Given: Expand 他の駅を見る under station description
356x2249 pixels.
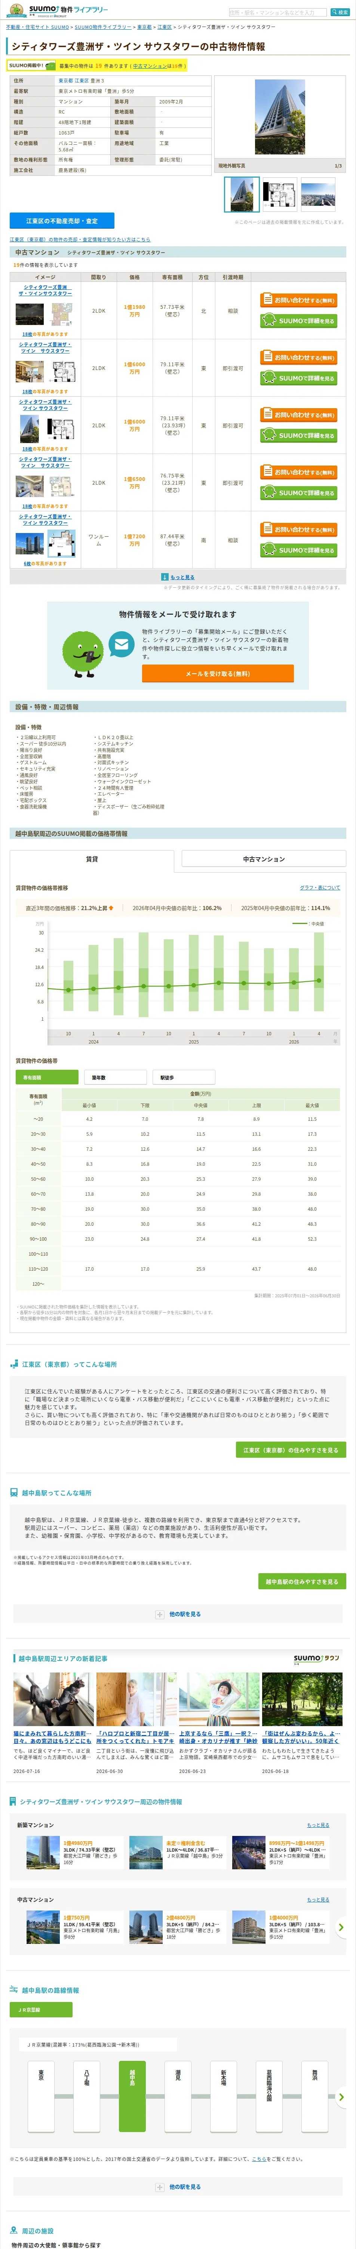Looking at the screenshot, I should click(x=178, y=1614).
